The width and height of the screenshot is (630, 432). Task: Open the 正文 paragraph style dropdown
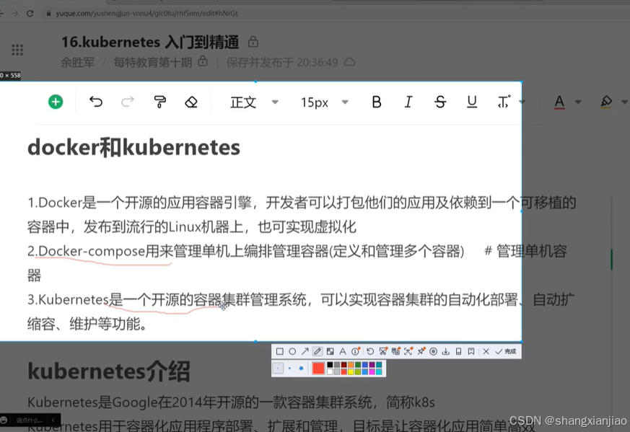[254, 102]
